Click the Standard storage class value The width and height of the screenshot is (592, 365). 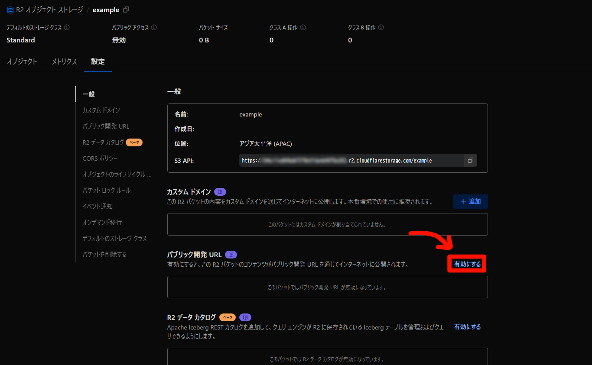point(21,40)
